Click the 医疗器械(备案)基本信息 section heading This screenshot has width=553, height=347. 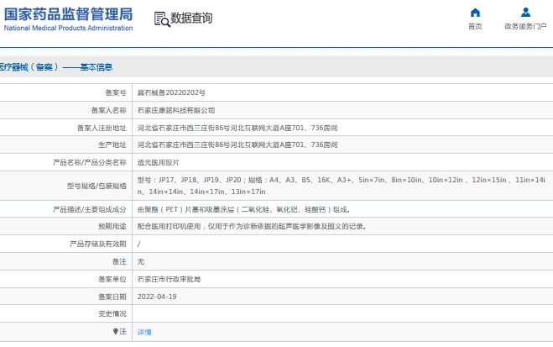[x=56, y=67]
